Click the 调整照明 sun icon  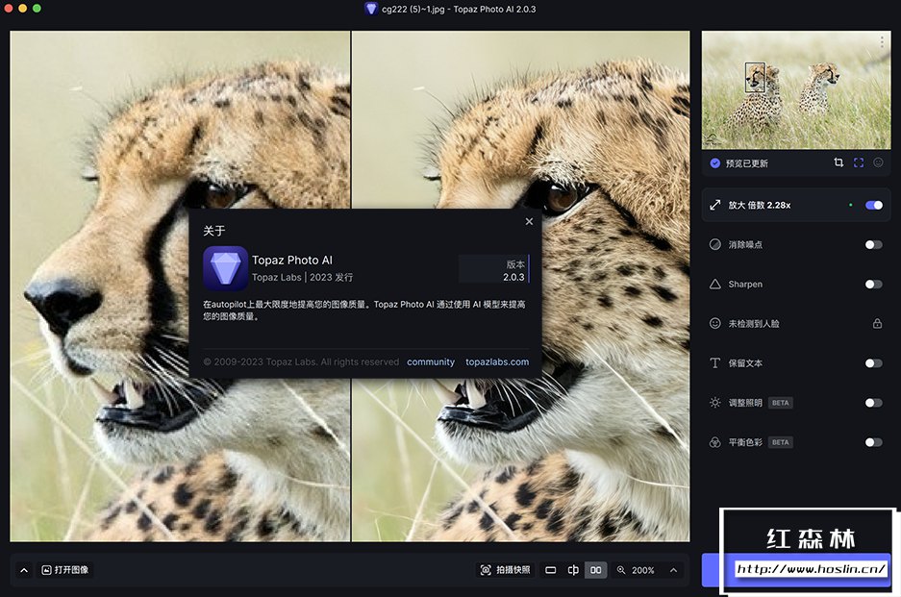pos(714,402)
